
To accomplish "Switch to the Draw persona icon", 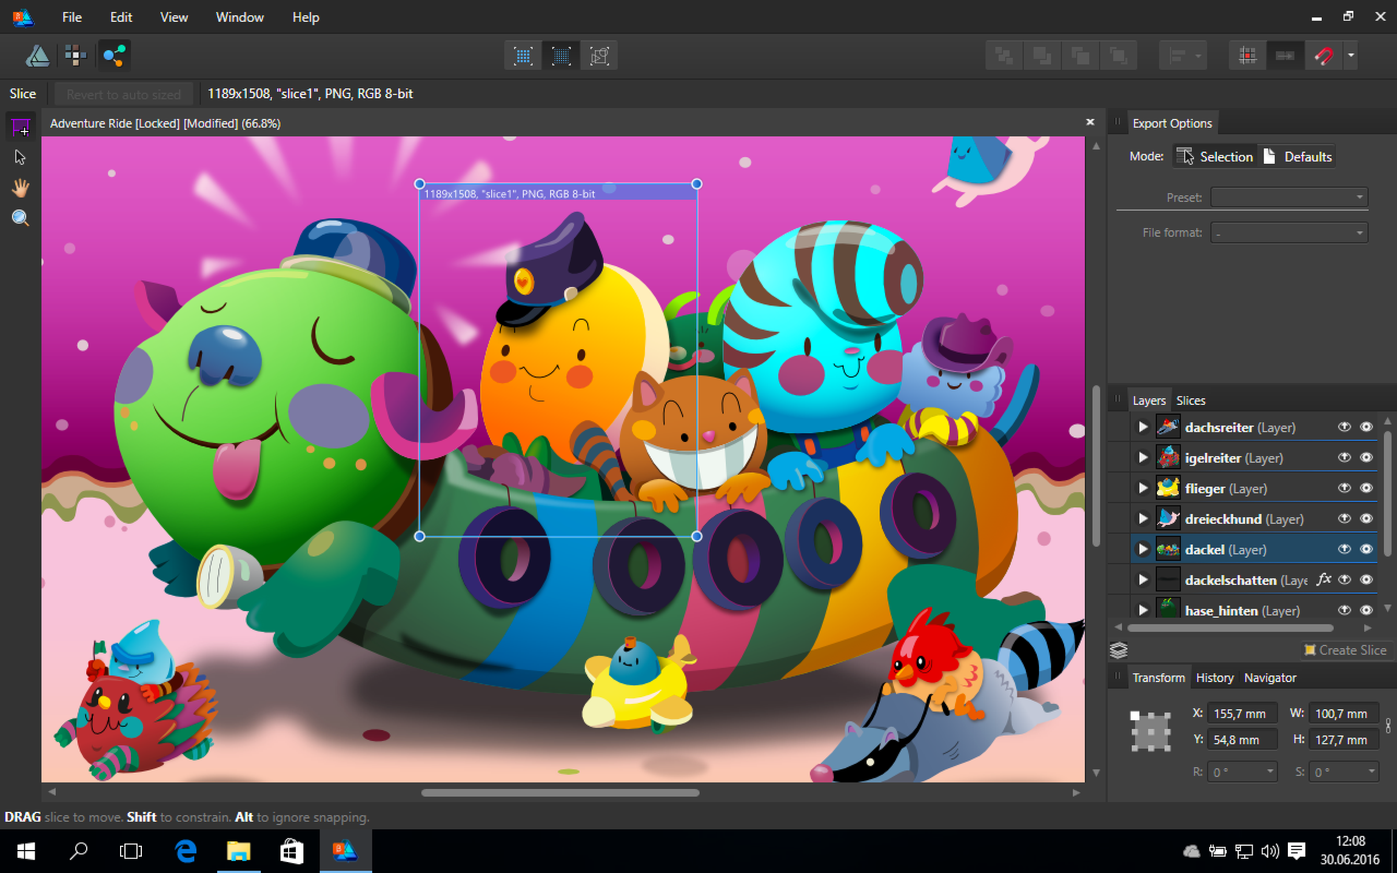I will click(x=37, y=56).
